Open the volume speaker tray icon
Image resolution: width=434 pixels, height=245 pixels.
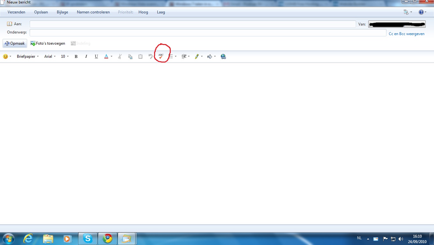pyautogui.click(x=401, y=239)
